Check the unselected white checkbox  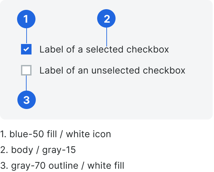pos(26,70)
